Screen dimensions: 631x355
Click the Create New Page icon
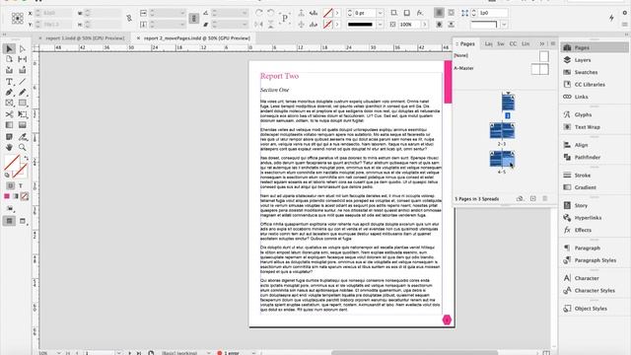532,198
